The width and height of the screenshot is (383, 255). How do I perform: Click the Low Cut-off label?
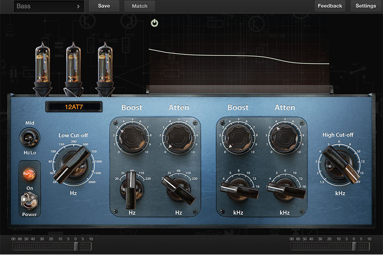[x=73, y=135]
